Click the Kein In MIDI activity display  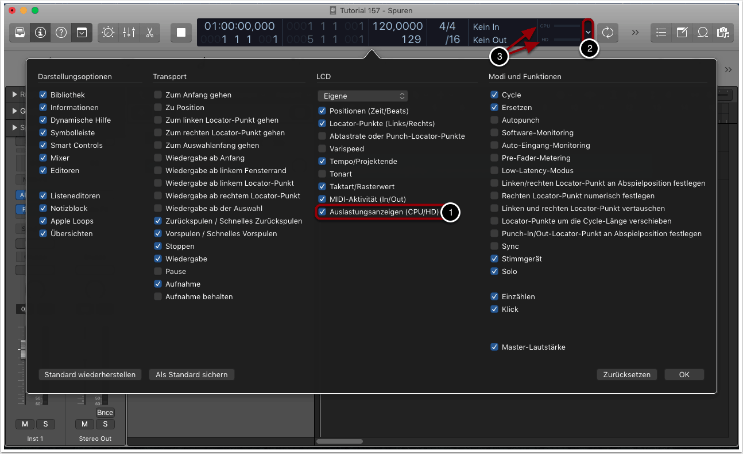pyautogui.click(x=486, y=27)
